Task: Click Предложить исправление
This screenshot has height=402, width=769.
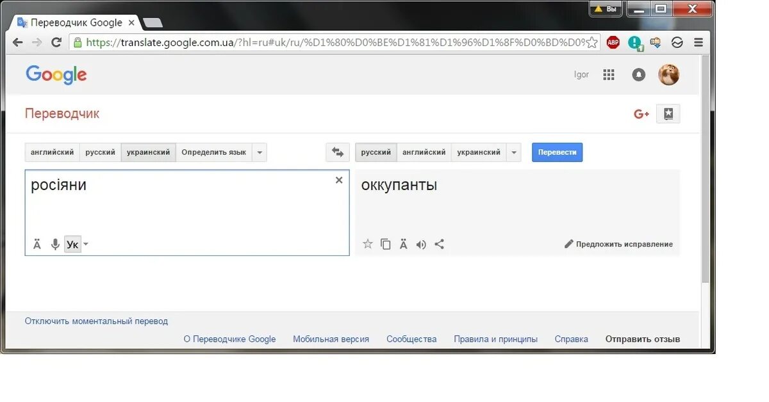Action: click(x=619, y=244)
